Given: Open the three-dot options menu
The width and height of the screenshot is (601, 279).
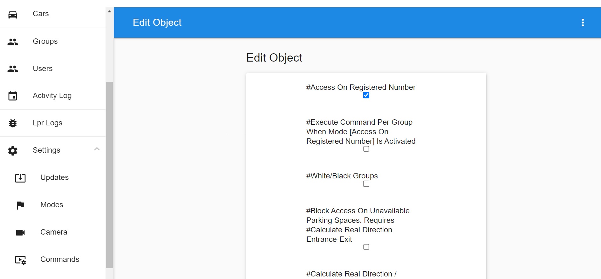Looking at the screenshot, I should 583,23.
